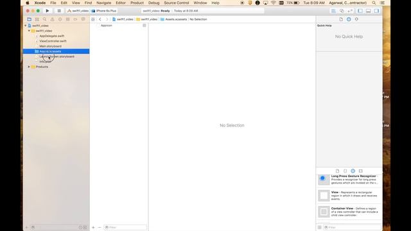Viewport: 411px width, 231px height.
Task: Expand the Products folder
Action: tap(29, 67)
